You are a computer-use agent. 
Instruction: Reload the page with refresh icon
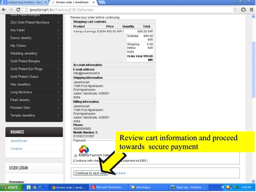(x=18, y=10)
